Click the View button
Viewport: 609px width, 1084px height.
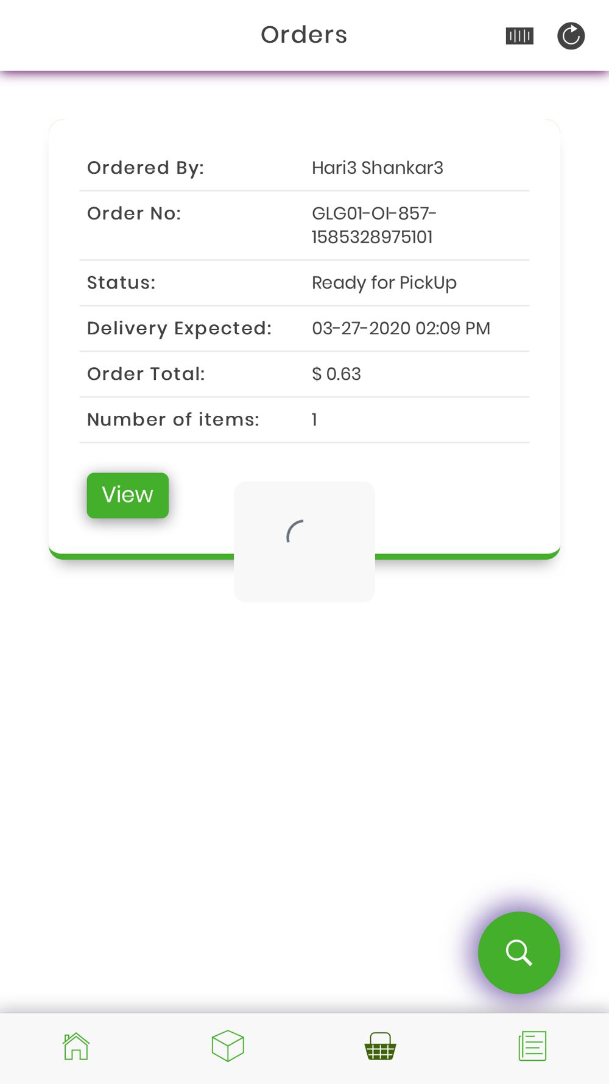(x=128, y=495)
